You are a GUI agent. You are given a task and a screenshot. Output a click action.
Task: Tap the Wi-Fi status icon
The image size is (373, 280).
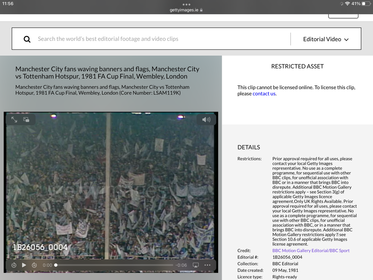click(347, 3)
